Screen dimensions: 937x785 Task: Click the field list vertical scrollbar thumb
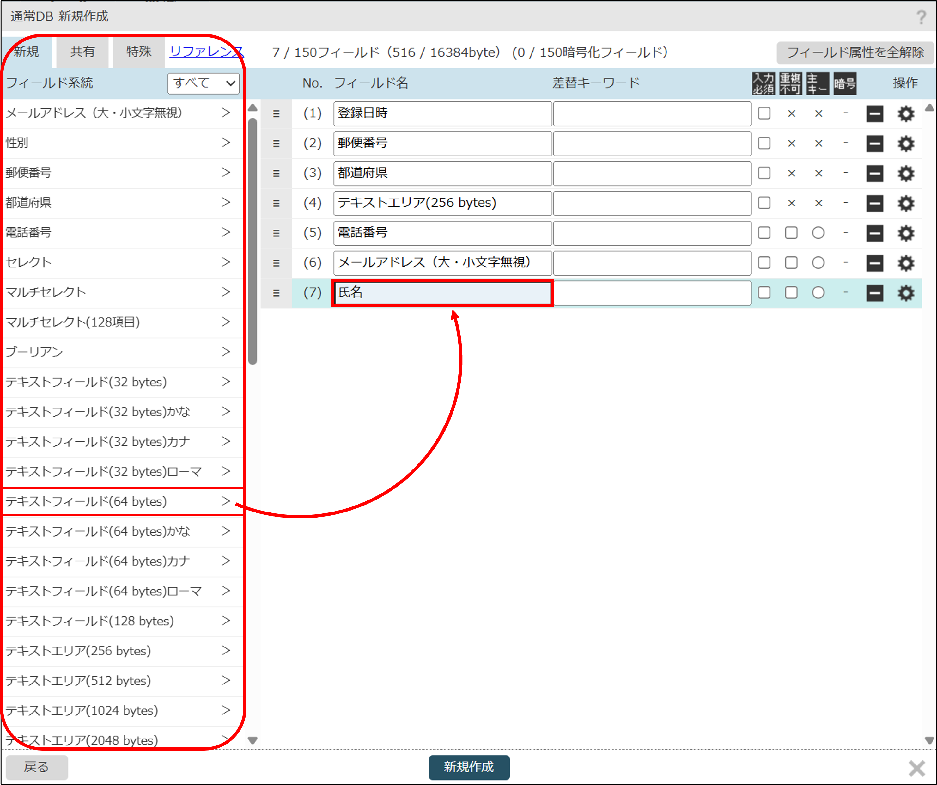click(x=253, y=241)
